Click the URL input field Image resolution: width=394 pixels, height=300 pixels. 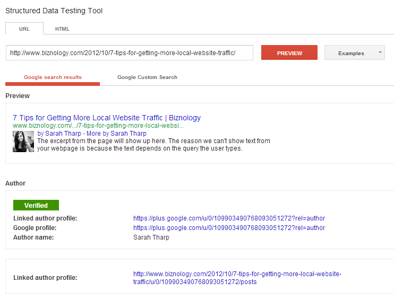130,53
